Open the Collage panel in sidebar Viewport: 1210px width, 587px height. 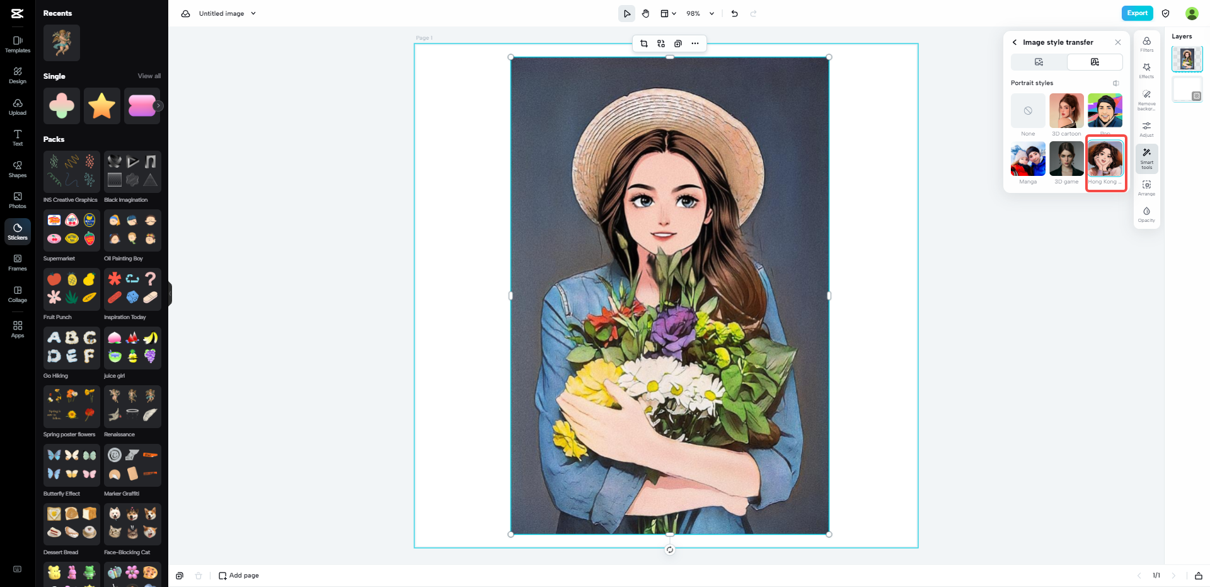18,294
